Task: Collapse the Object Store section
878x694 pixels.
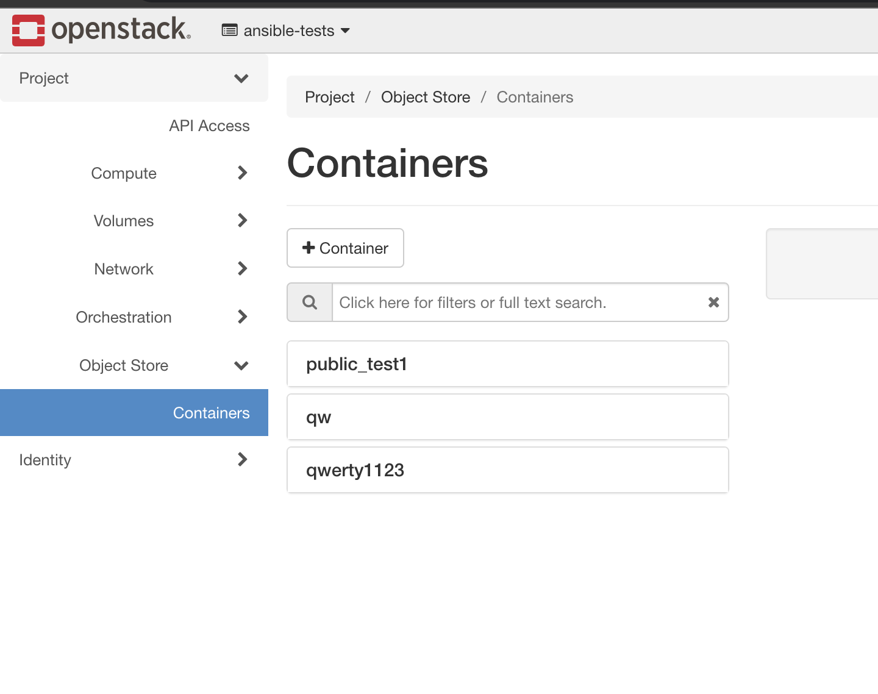Action: 241,365
